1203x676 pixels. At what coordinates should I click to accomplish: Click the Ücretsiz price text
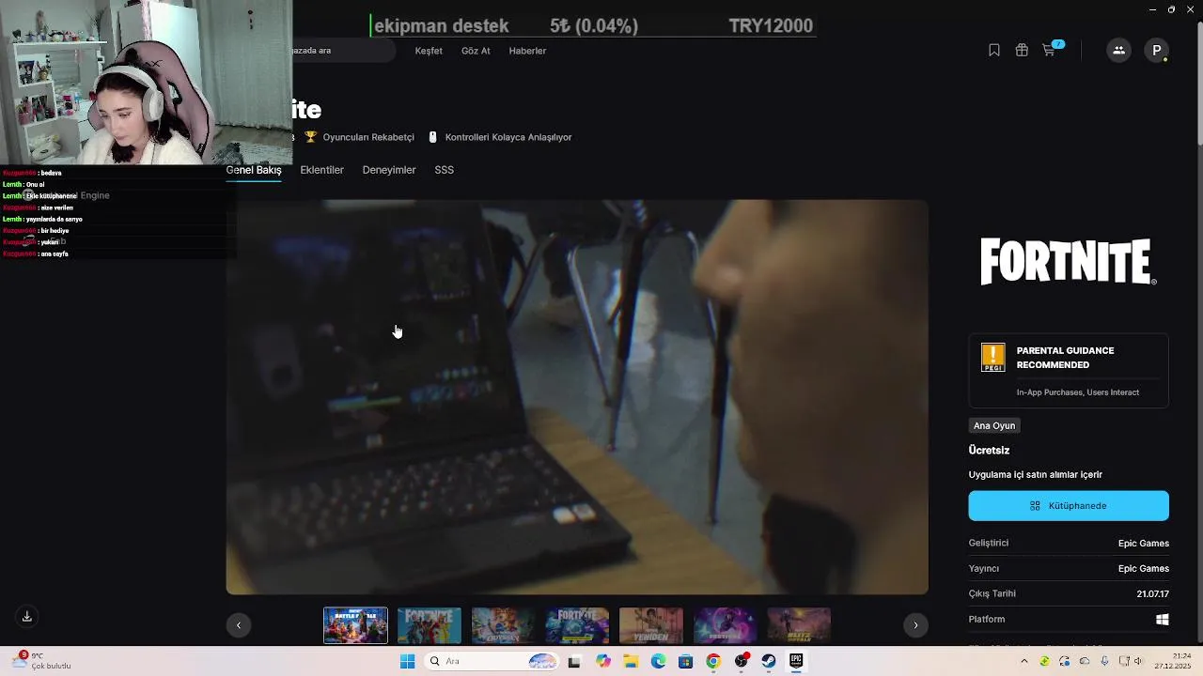click(x=989, y=451)
